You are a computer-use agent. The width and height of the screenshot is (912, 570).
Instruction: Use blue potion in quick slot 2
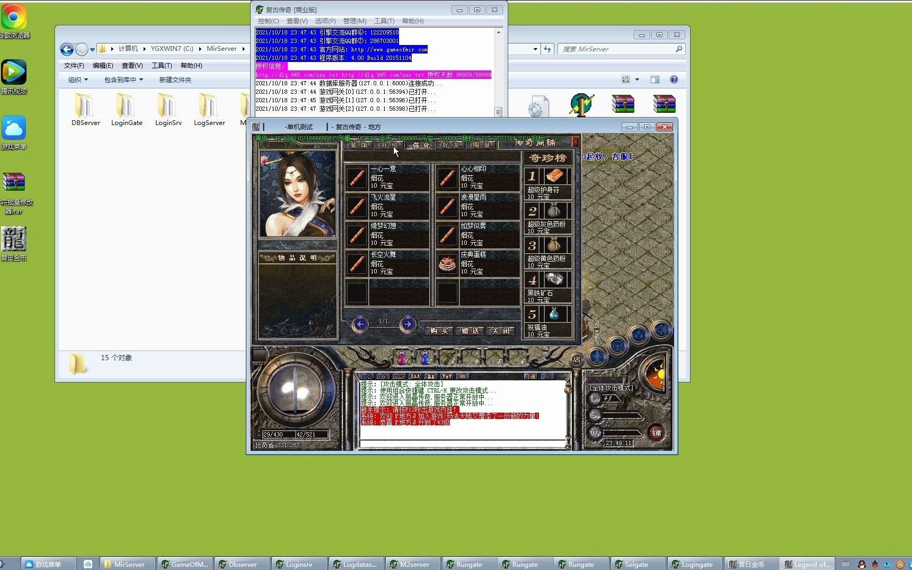coord(425,358)
